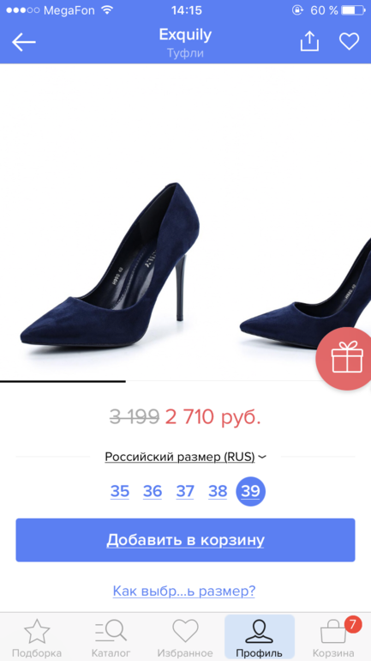Tap the selected size 39
Viewport: 371px width, 661px height.
coord(251,491)
